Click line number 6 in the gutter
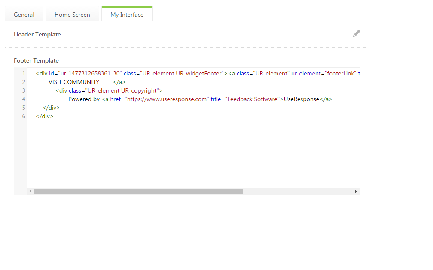 click(24, 116)
